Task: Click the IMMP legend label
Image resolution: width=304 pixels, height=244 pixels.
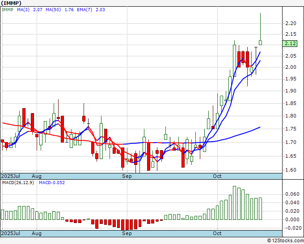Action: coord(8,10)
